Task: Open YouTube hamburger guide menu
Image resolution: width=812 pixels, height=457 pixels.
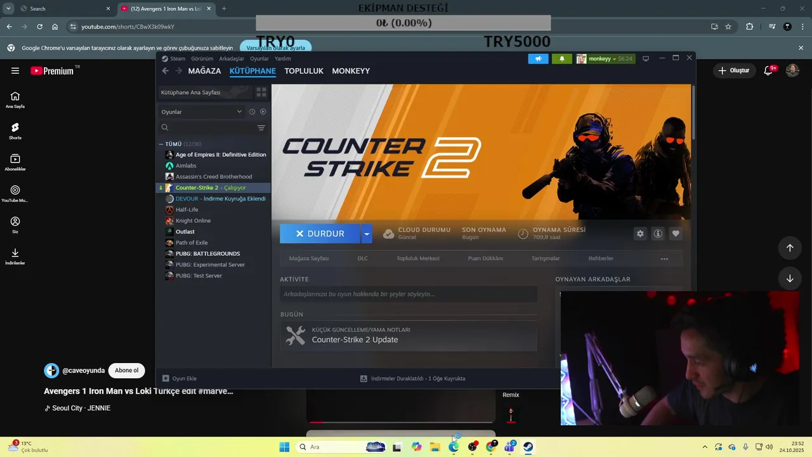Action: pyautogui.click(x=15, y=70)
